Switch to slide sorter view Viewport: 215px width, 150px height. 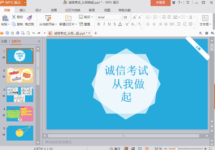coord(133,148)
